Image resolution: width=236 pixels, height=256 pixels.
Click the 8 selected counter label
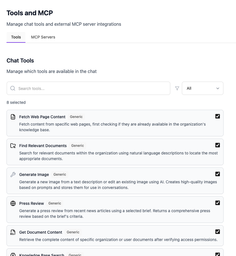click(x=16, y=102)
